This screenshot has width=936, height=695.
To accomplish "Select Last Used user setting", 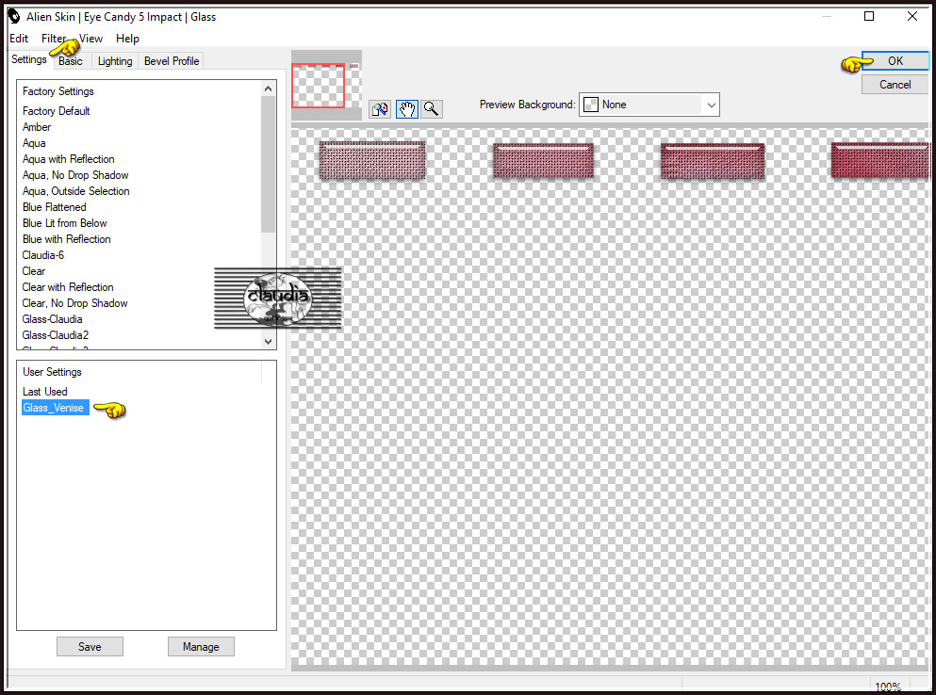I will coord(44,392).
